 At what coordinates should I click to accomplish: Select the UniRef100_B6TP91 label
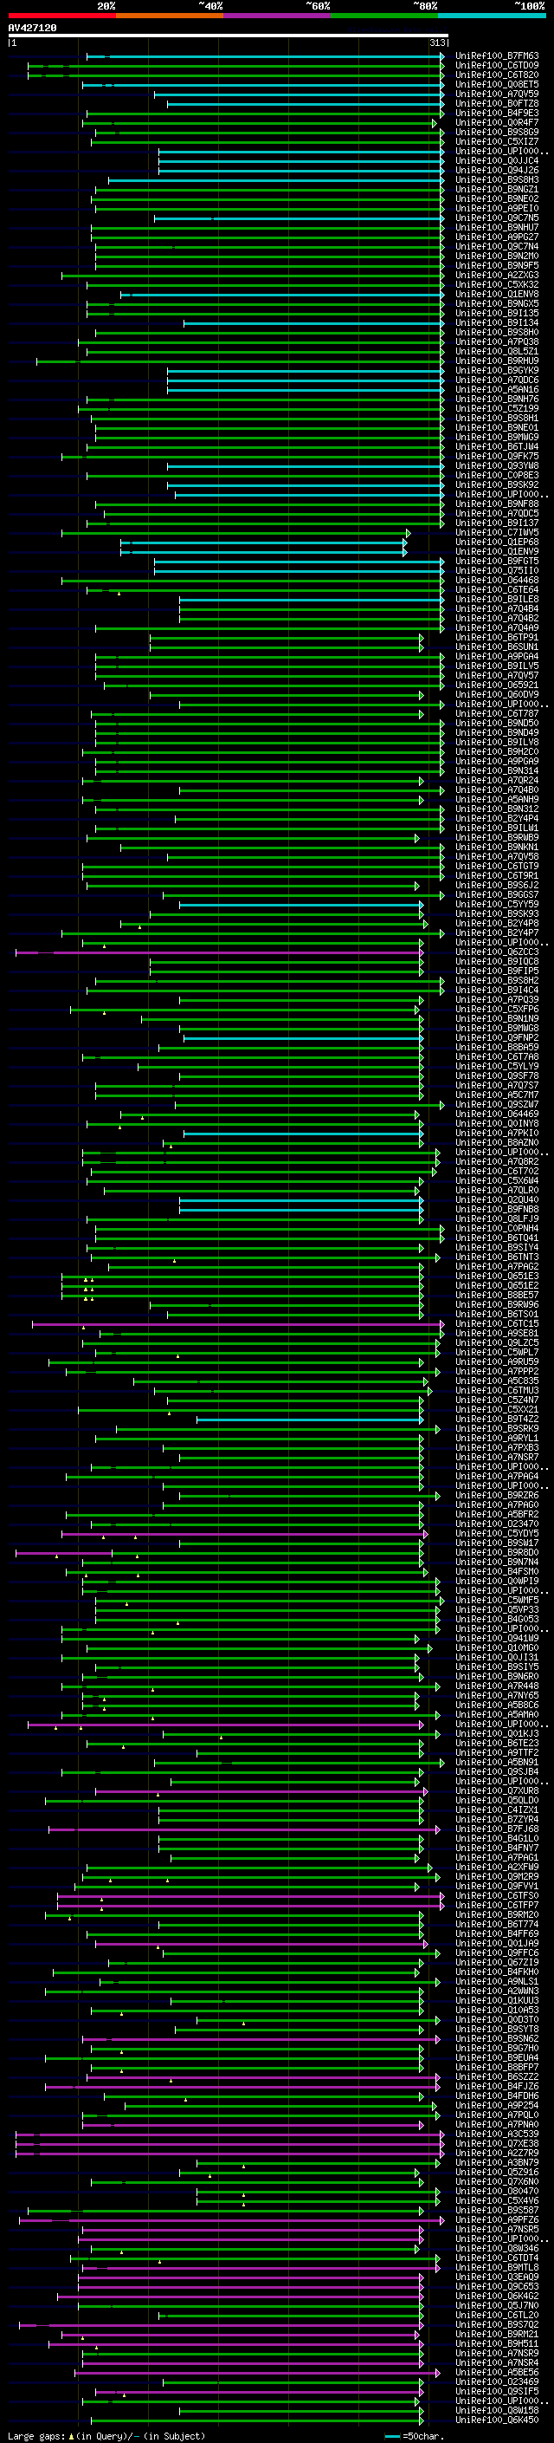coord(497,637)
